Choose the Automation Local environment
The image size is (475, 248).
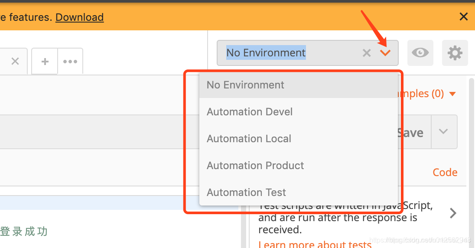pos(298,139)
